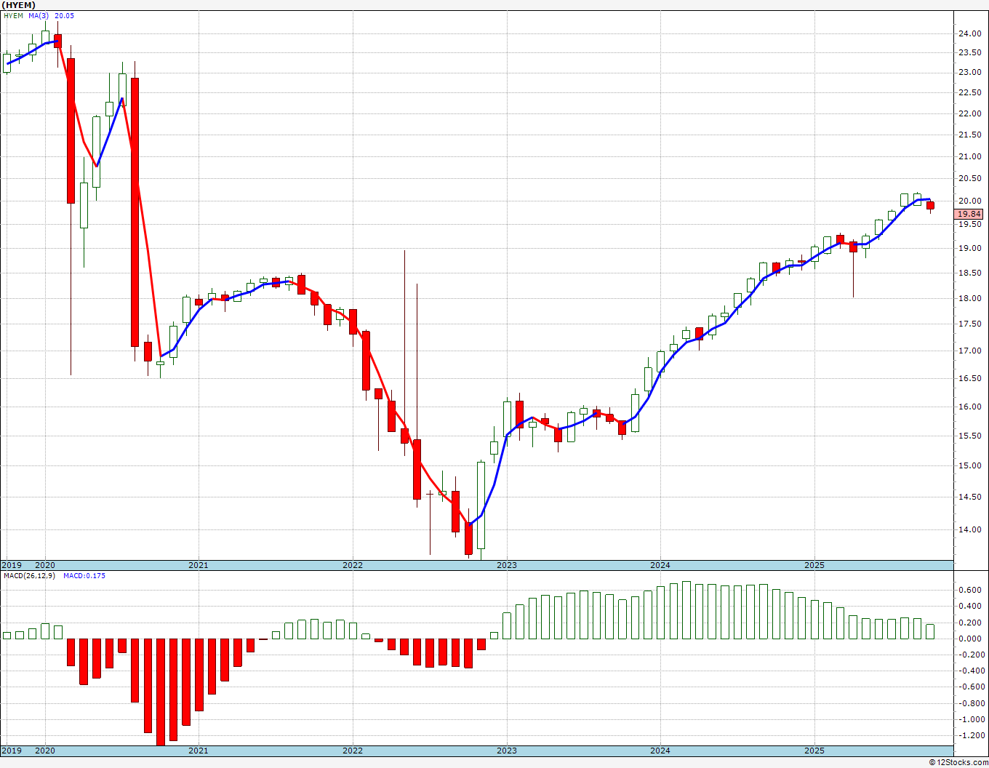Click the 23.00 price axis label

[970, 72]
